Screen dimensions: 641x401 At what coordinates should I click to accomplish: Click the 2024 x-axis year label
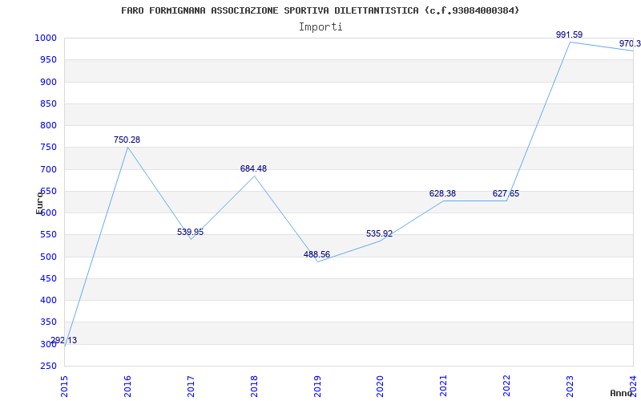pos(633,386)
